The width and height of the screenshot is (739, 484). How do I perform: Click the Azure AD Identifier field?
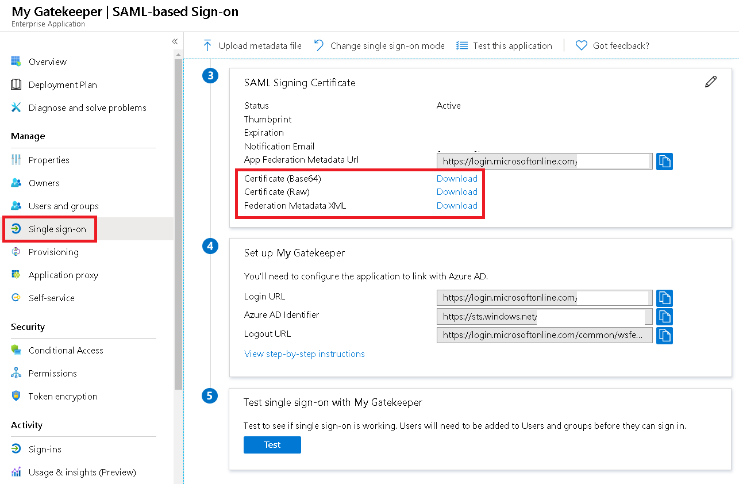[x=545, y=317]
